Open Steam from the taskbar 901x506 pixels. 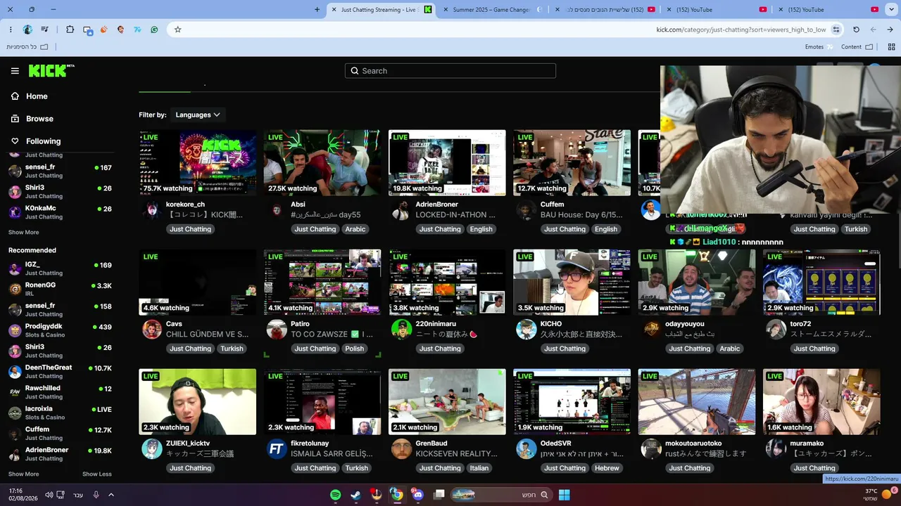pos(356,495)
